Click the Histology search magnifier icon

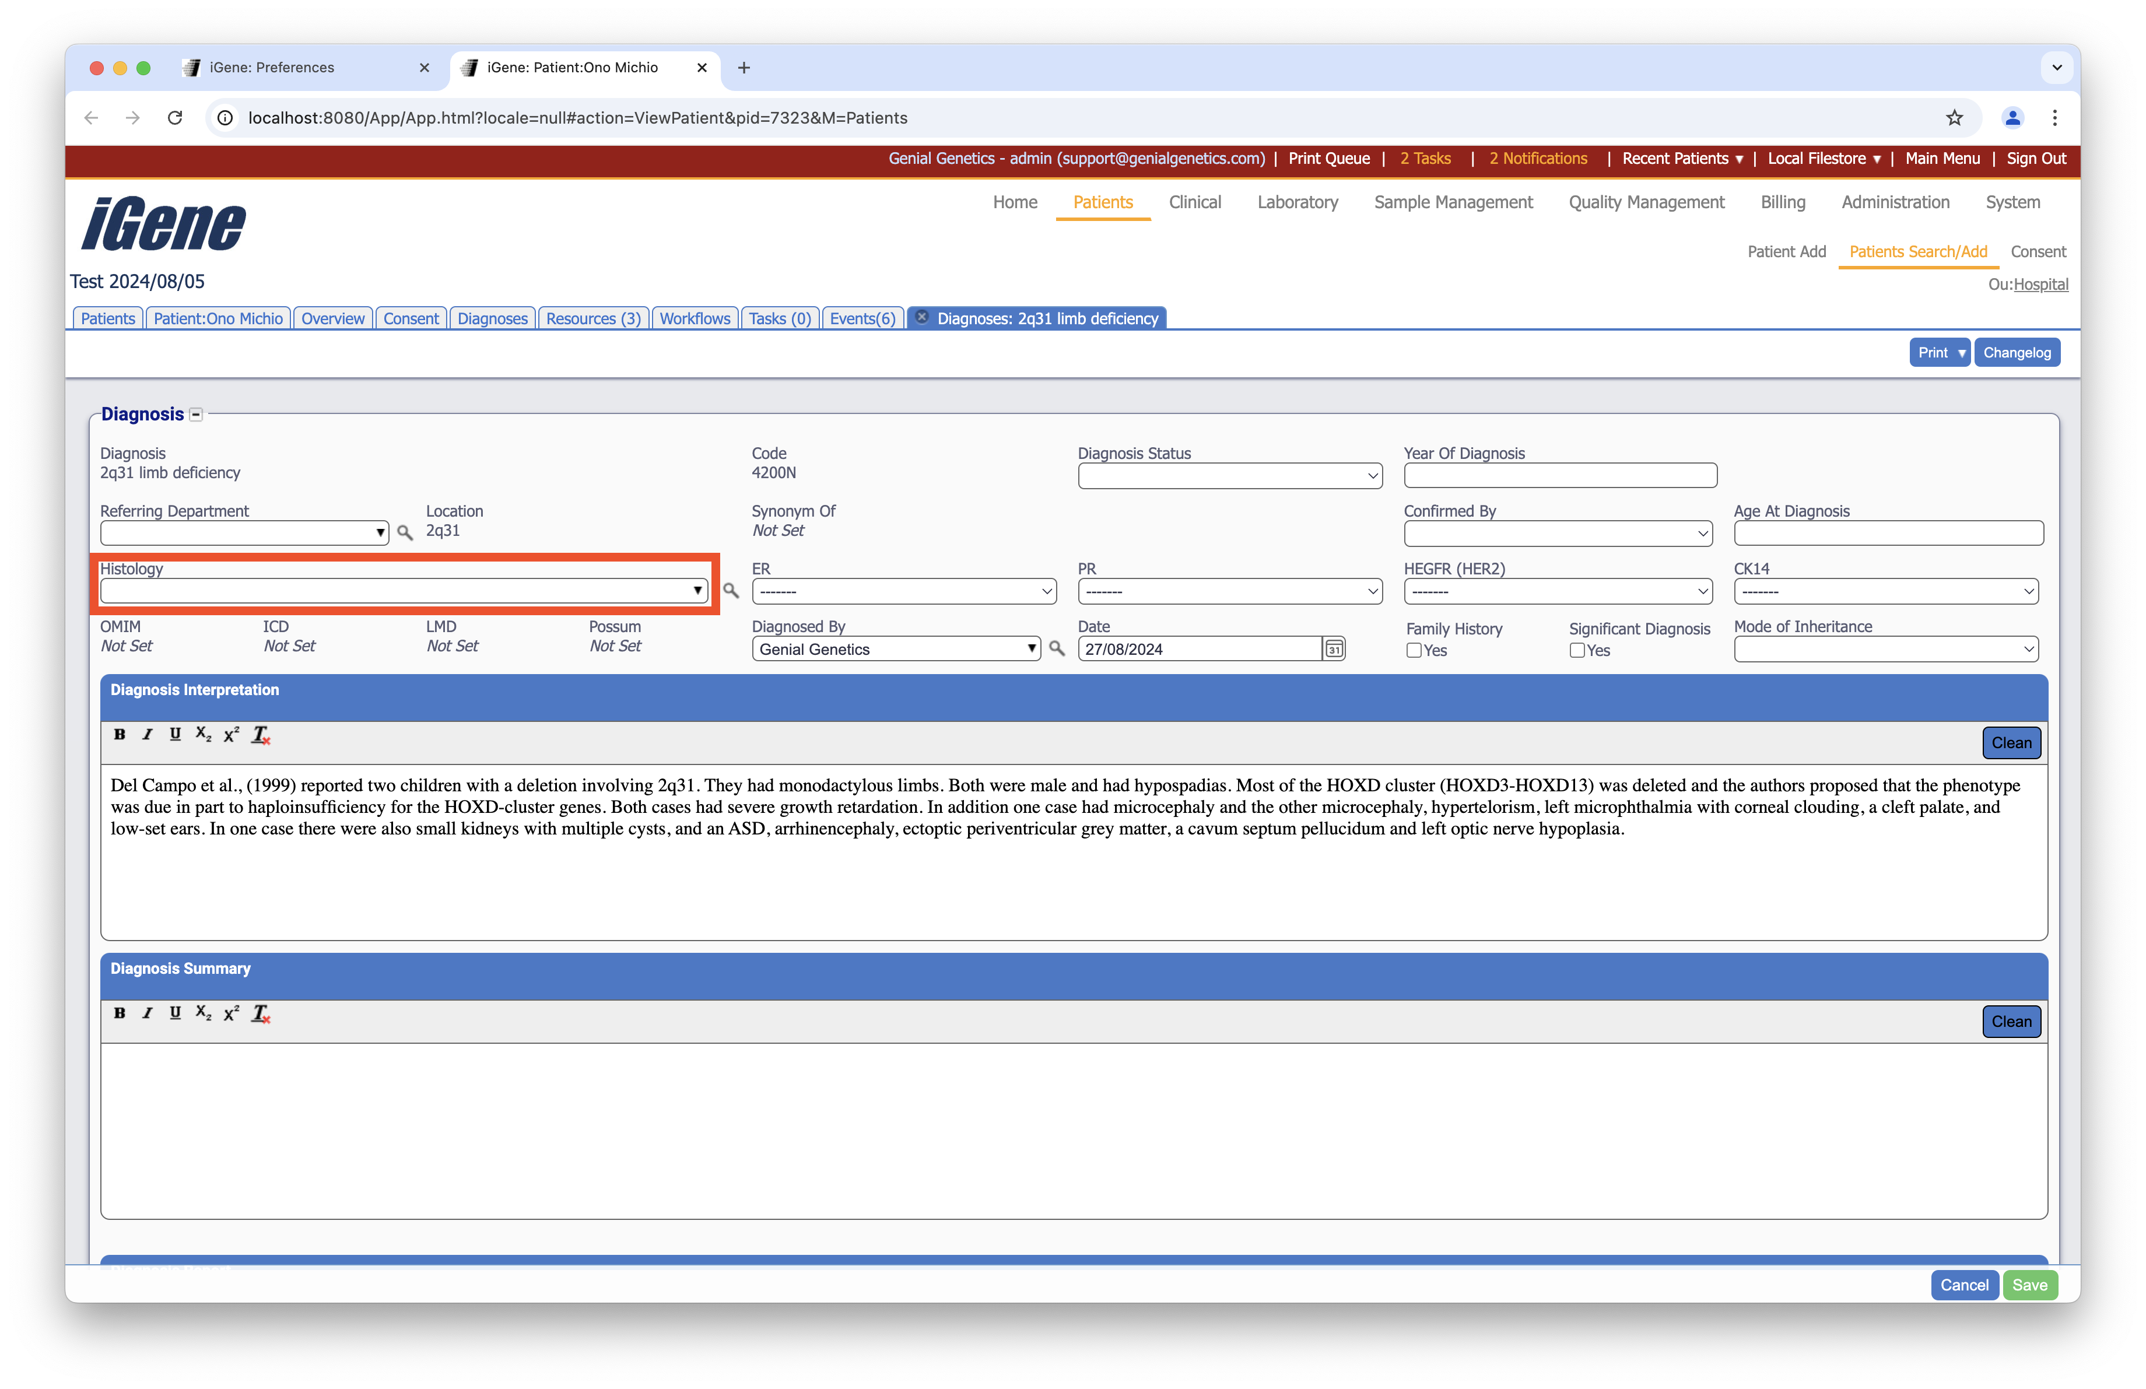(730, 590)
